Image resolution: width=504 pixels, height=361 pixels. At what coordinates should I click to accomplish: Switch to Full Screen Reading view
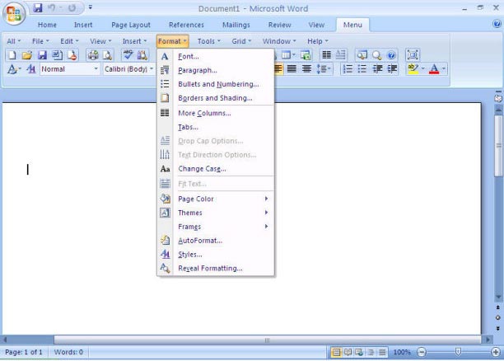pos(348,352)
